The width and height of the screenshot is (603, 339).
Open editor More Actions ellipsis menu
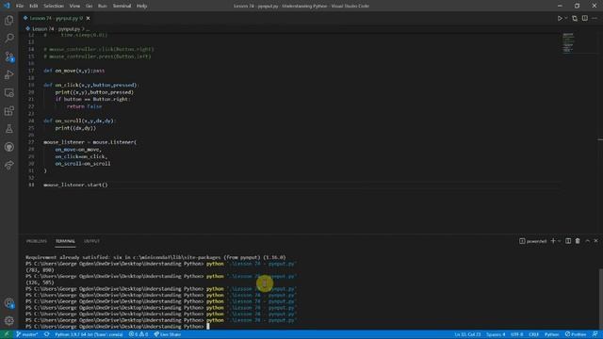[x=595, y=18]
